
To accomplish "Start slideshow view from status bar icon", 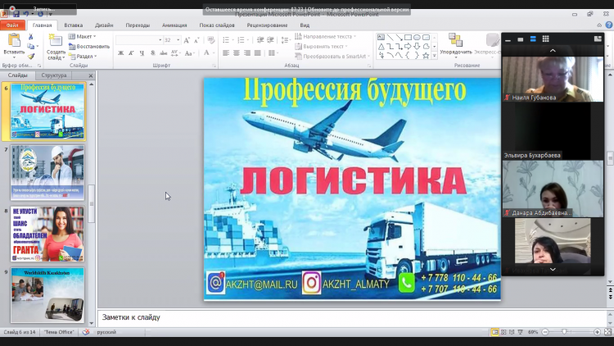I will 519,332.
